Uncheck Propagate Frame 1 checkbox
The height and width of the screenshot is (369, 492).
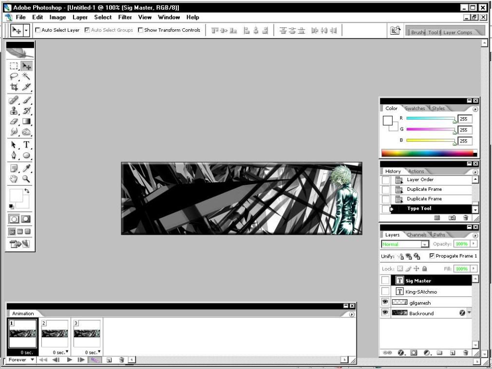pyautogui.click(x=432, y=256)
